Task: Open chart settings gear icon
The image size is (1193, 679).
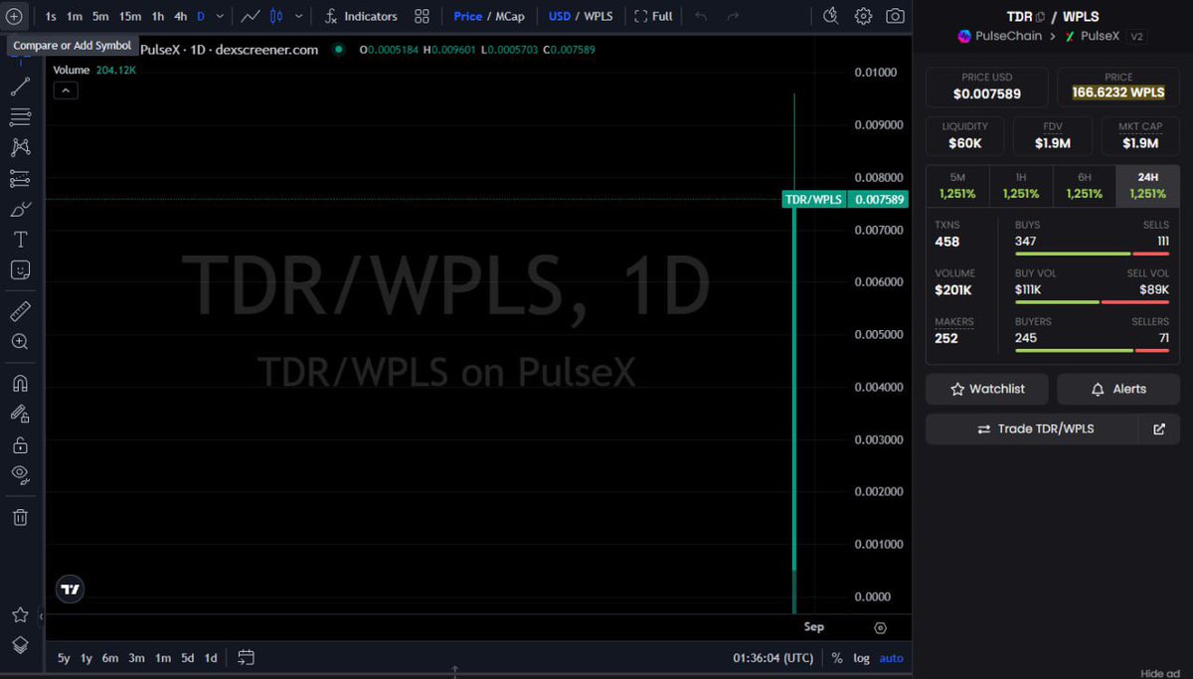Action: (x=863, y=16)
